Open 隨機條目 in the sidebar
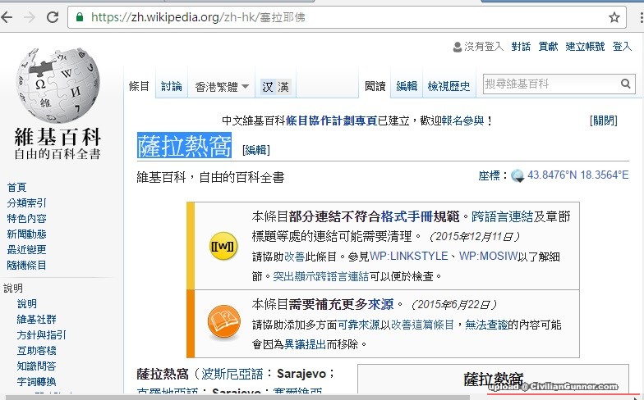 [27, 266]
